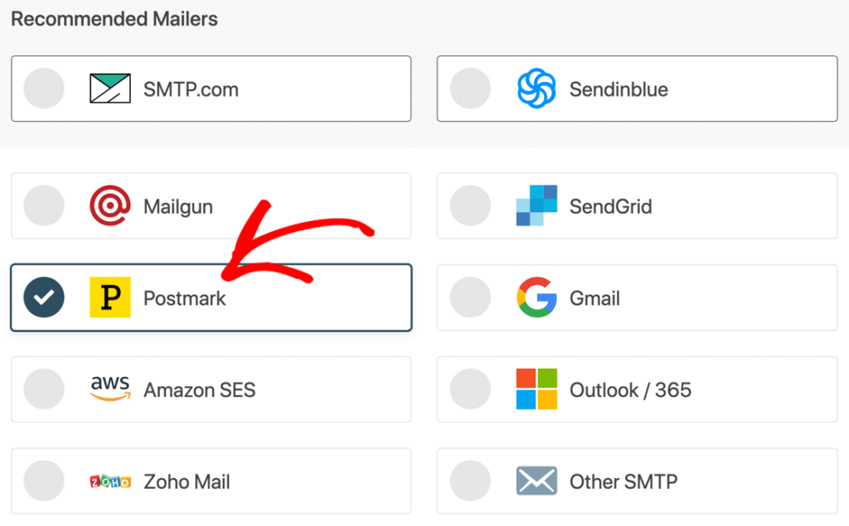Viewport: 849px width, 526px height.
Task: Click the Other SMTP envelope icon
Action: click(537, 480)
